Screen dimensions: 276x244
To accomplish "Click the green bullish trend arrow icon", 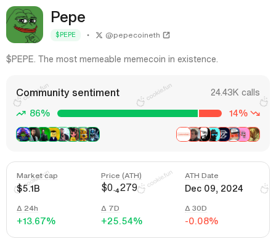I will pyautogui.click(x=21, y=113).
